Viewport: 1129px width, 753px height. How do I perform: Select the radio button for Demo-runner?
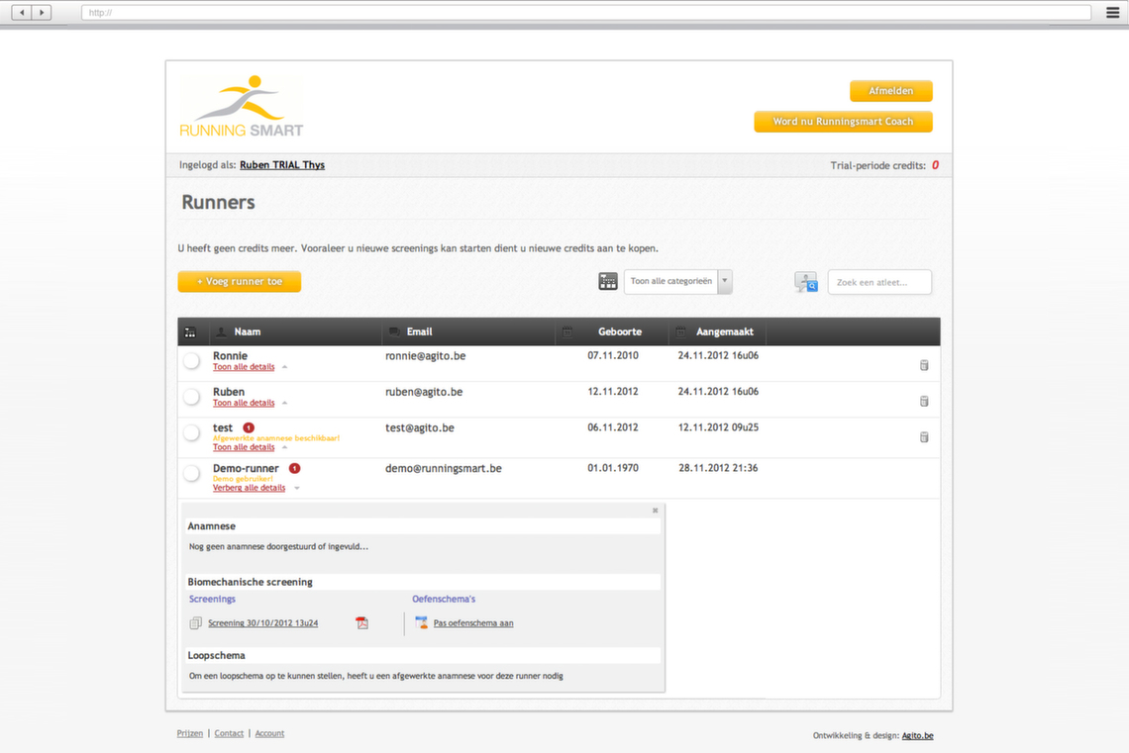tap(191, 473)
